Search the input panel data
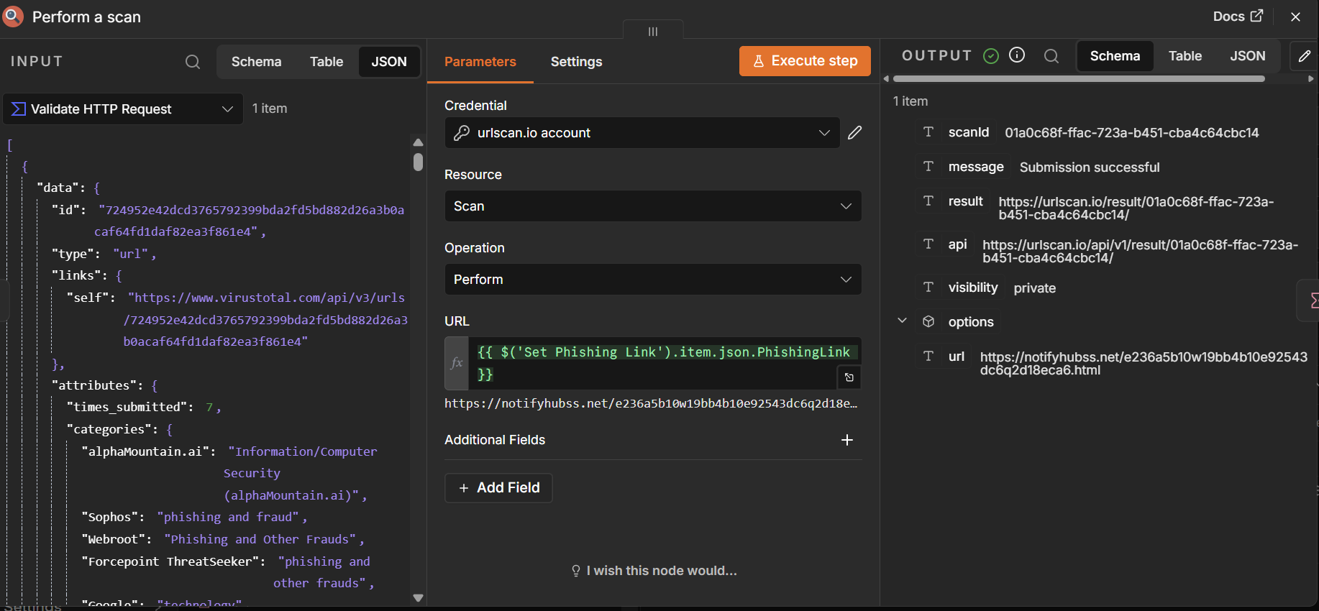1319x611 pixels. click(193, 62)
